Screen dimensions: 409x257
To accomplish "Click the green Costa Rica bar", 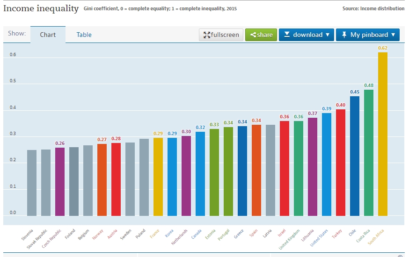I will point(369,153).
